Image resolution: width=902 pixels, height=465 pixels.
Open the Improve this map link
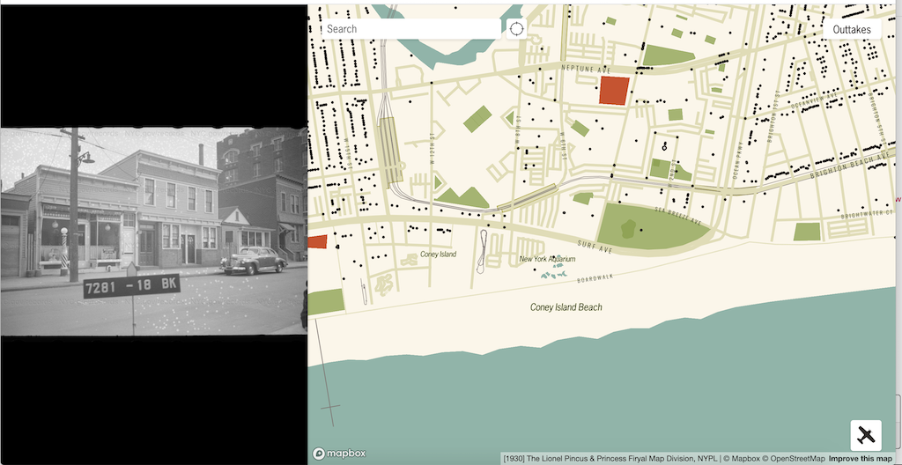click(x=861, y=458)
